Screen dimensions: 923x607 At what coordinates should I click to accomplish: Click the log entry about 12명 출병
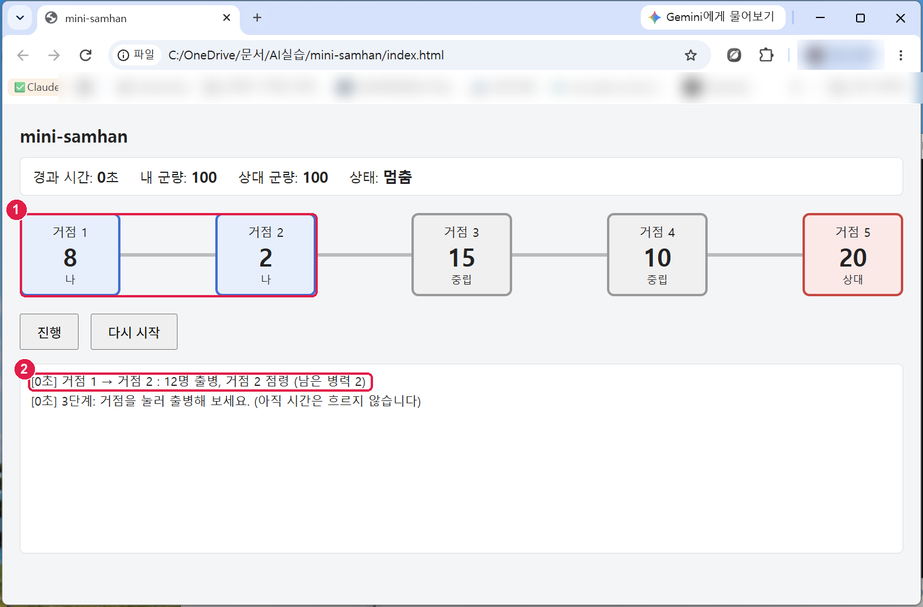click(x=199, y=381)
